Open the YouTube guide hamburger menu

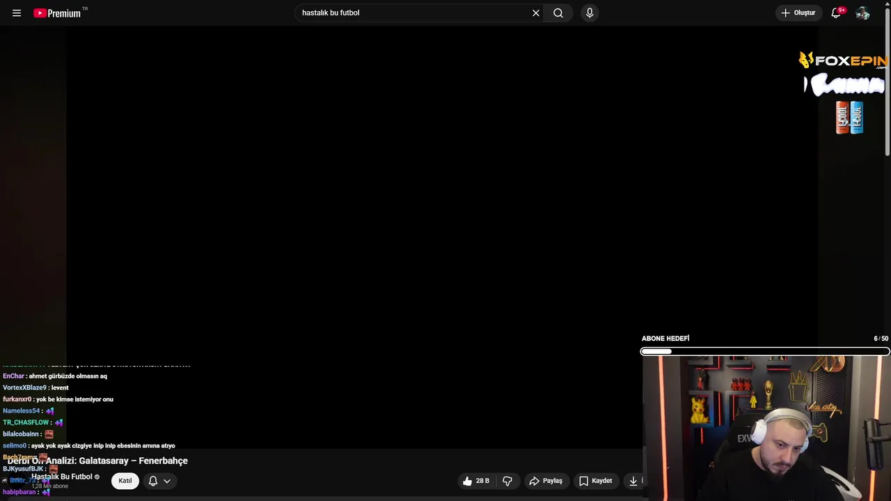tap(17, 13)
